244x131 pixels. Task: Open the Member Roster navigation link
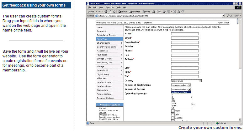coord(104,82)
